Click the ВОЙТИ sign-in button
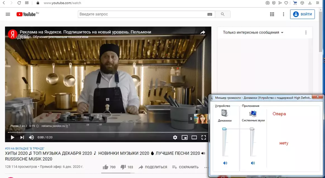Screen dimensions: 325x178 click(x=302, y=14)
